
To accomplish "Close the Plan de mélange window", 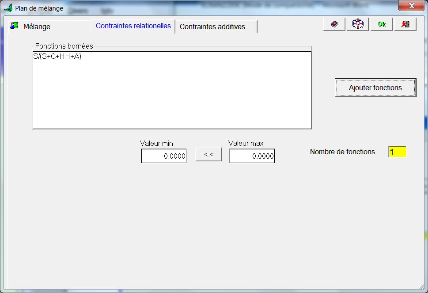I will click(x=411, y=6).
